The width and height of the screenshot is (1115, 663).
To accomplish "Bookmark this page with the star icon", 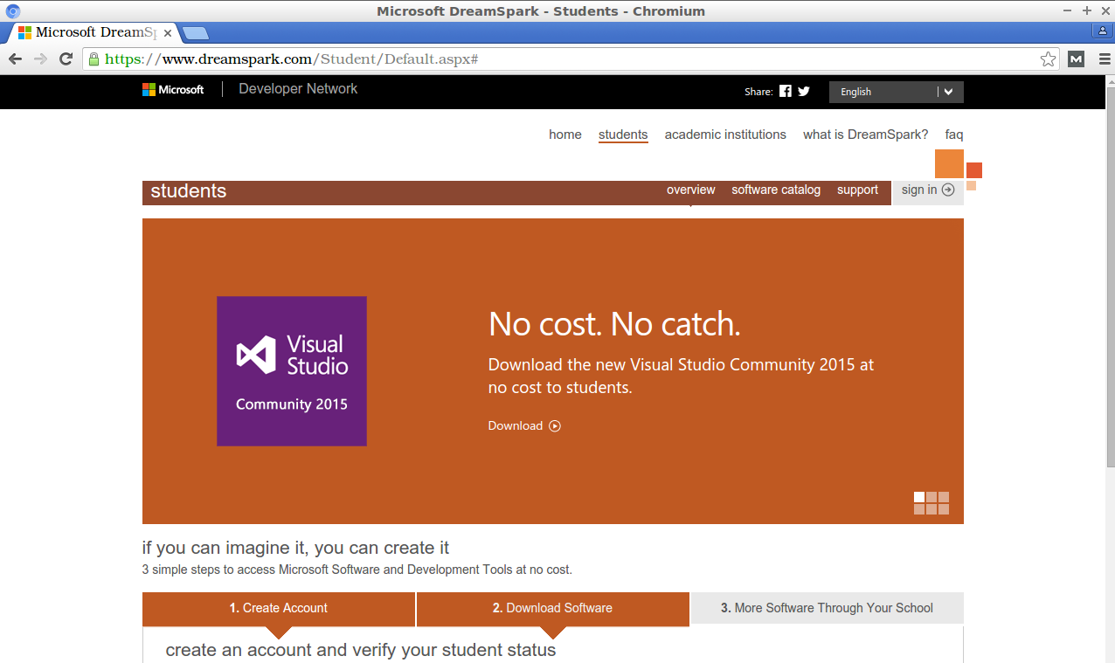I will 1048,59.
